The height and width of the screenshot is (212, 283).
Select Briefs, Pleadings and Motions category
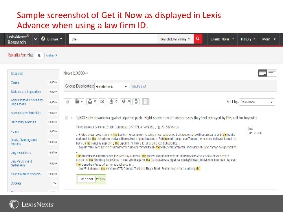24,142
